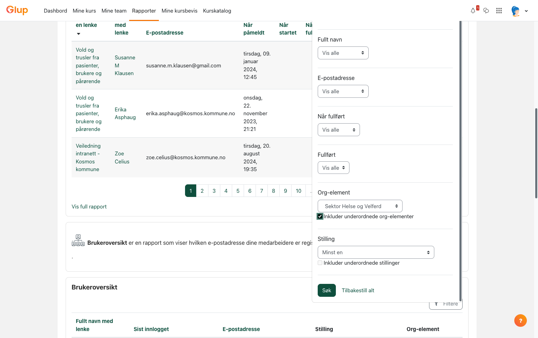
Task: Open the Org-element Sektor Helse og Velferd dropdown
Action: click(360, 206)
